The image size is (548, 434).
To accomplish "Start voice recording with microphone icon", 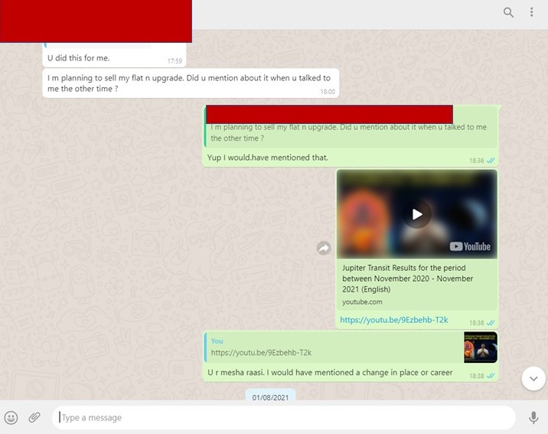I will pyautogui.click(x=533, y=417).
